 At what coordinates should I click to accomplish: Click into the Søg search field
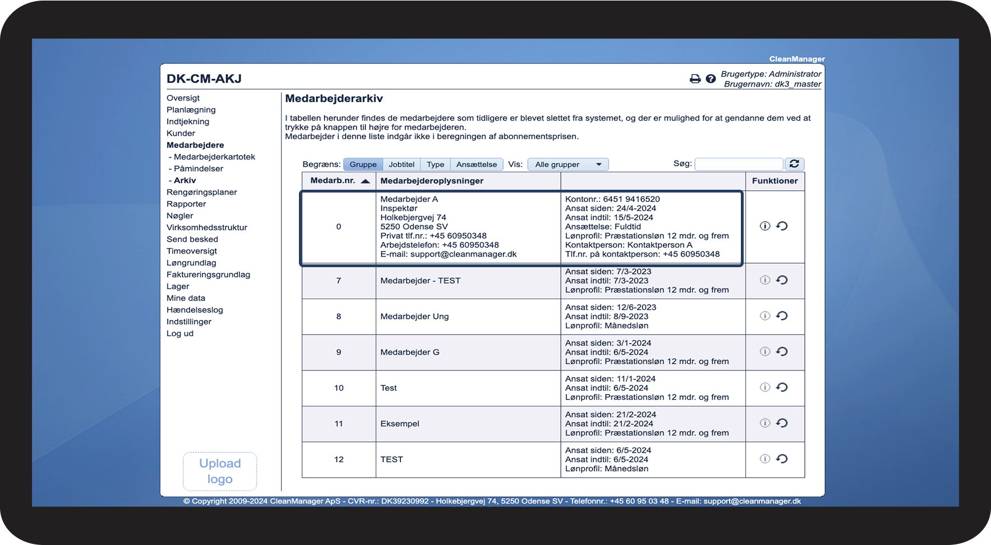pyautogui.click(x=738, y=164)
